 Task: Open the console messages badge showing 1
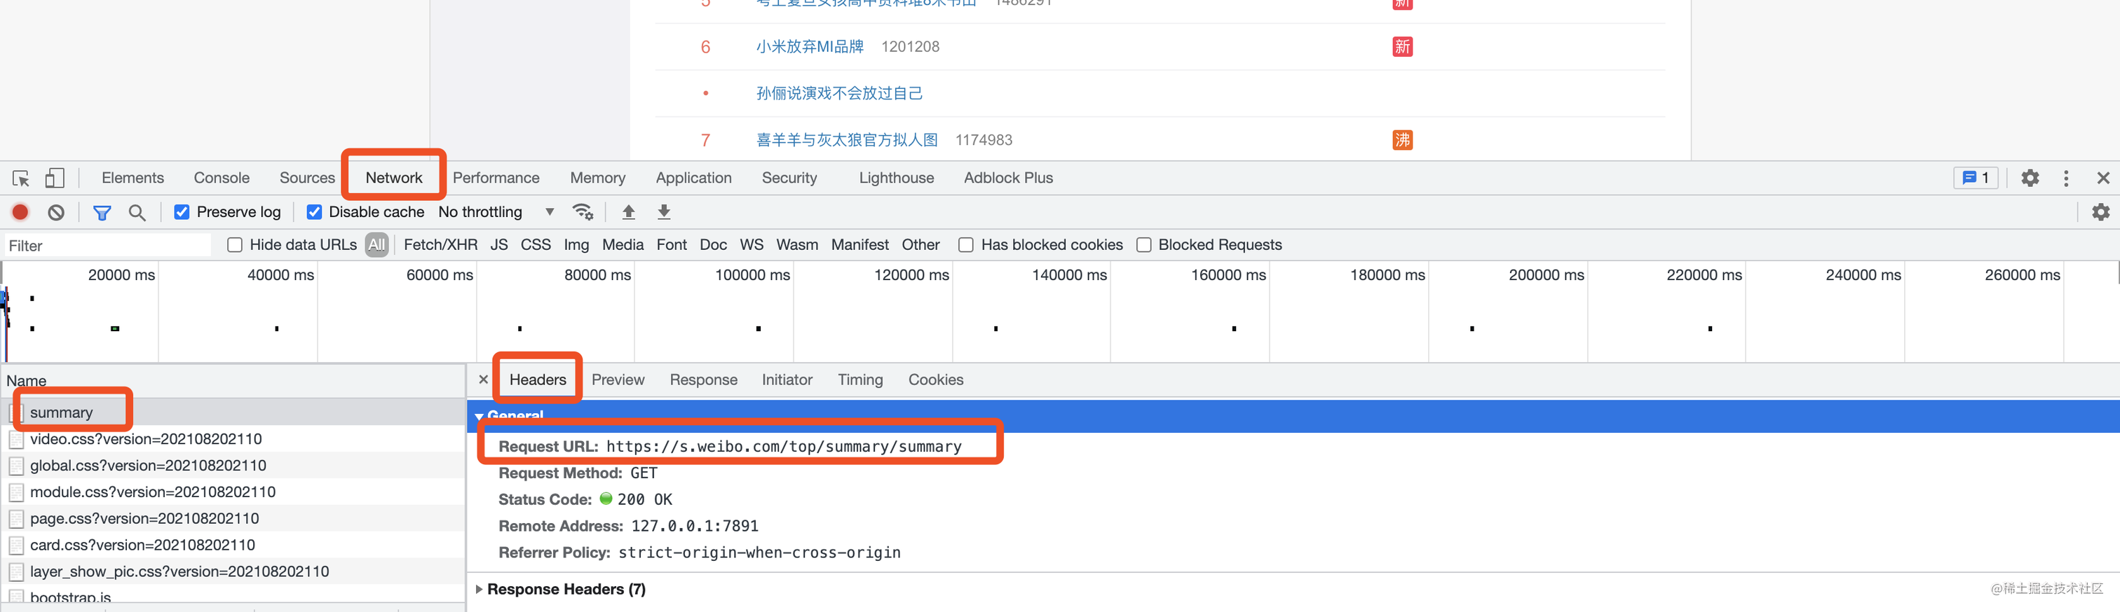coord(1976,179)
